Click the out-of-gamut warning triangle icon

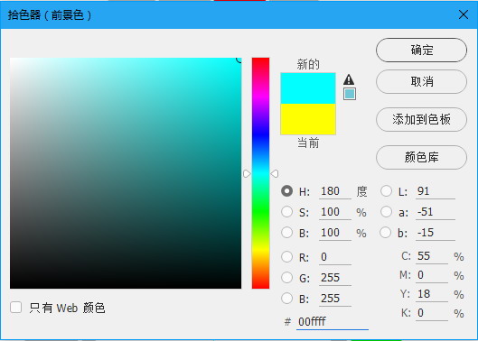[x=349, y=79]
